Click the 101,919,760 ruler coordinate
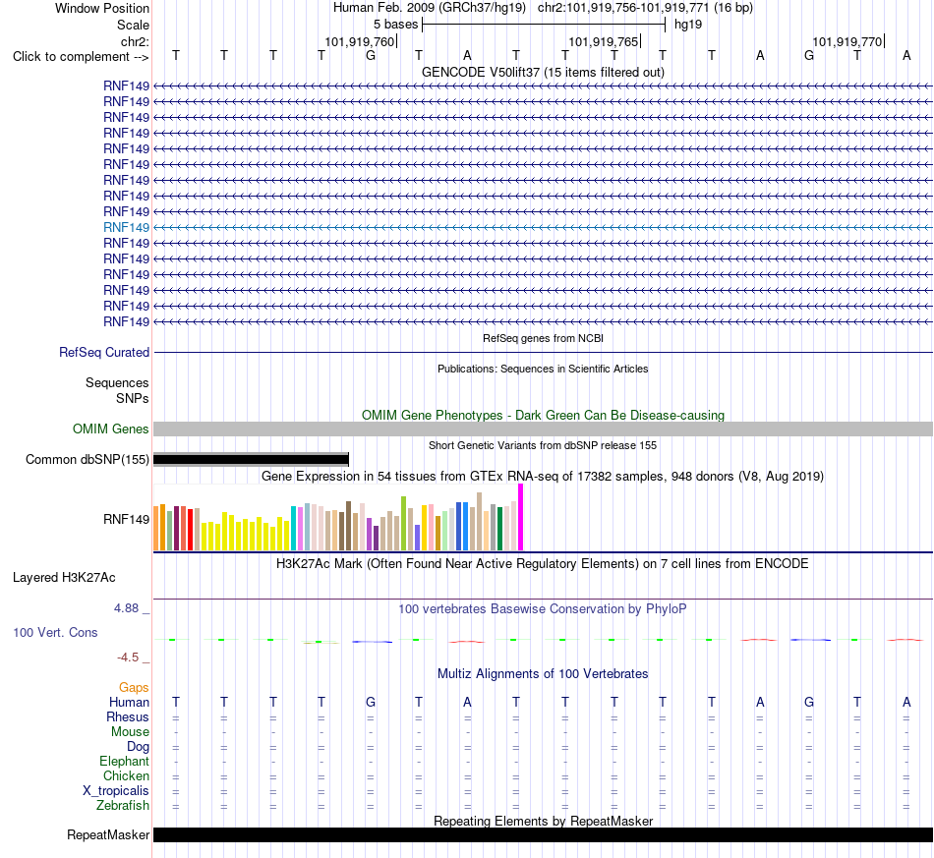 360,41
